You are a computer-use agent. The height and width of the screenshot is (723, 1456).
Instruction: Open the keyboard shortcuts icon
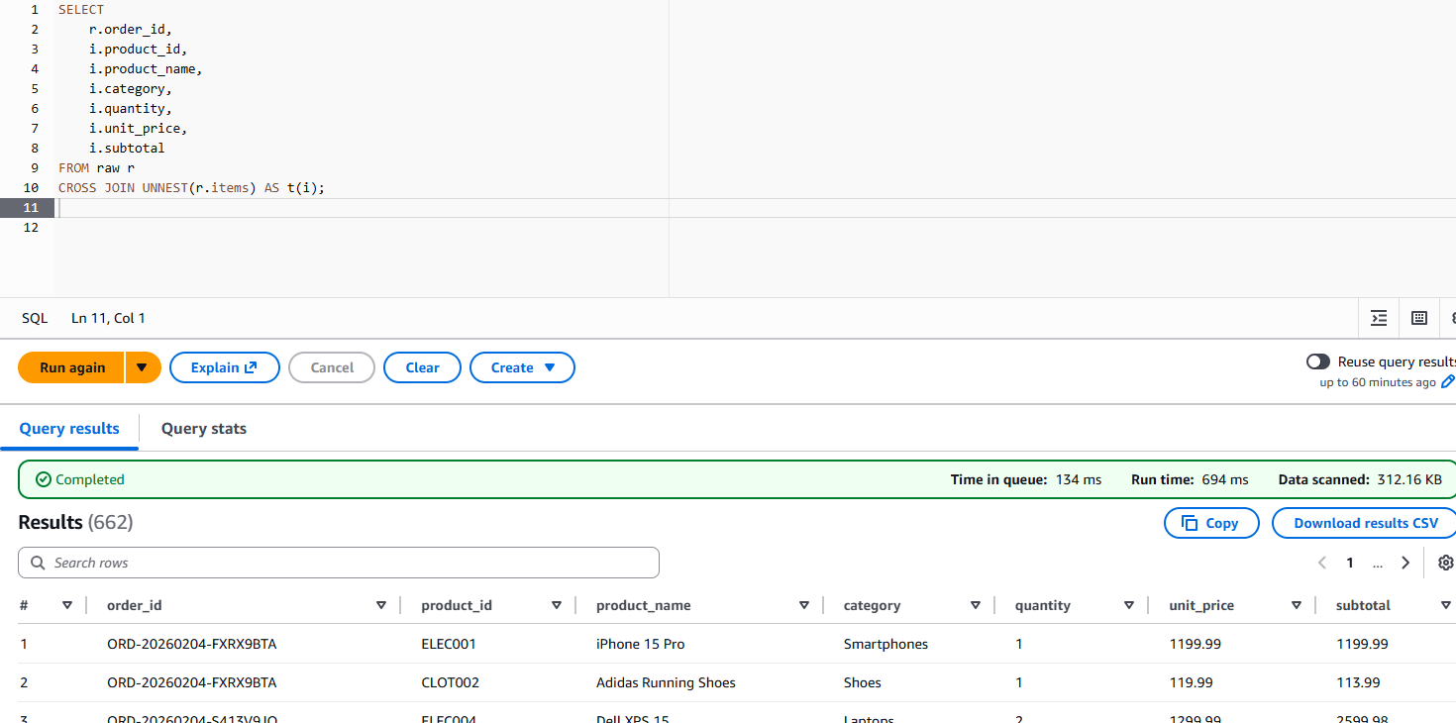point(1419,318)
